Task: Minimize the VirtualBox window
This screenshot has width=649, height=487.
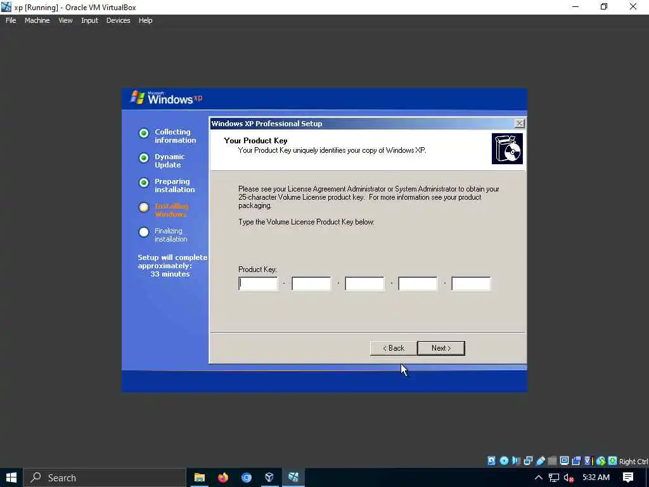Action: 575,7
